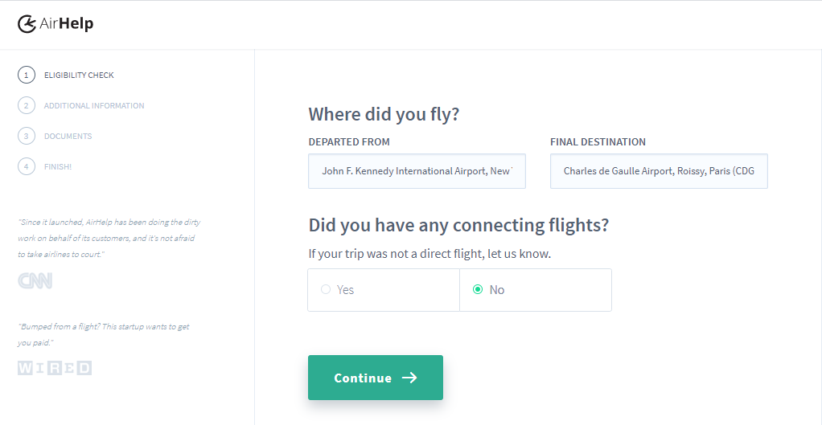
Task: Click the AirHelp logo icon
Action: pos(27,24)
